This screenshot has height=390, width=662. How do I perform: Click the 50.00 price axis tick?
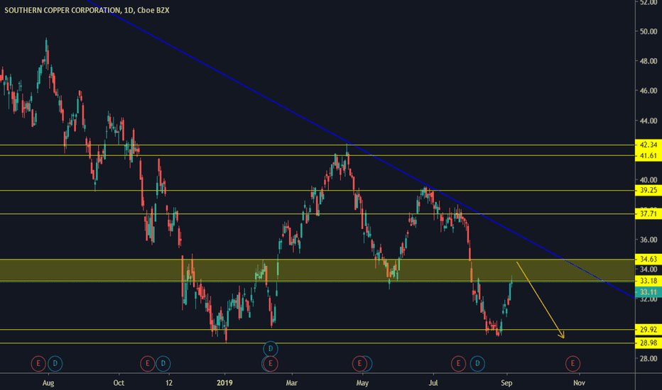point(649,31)
